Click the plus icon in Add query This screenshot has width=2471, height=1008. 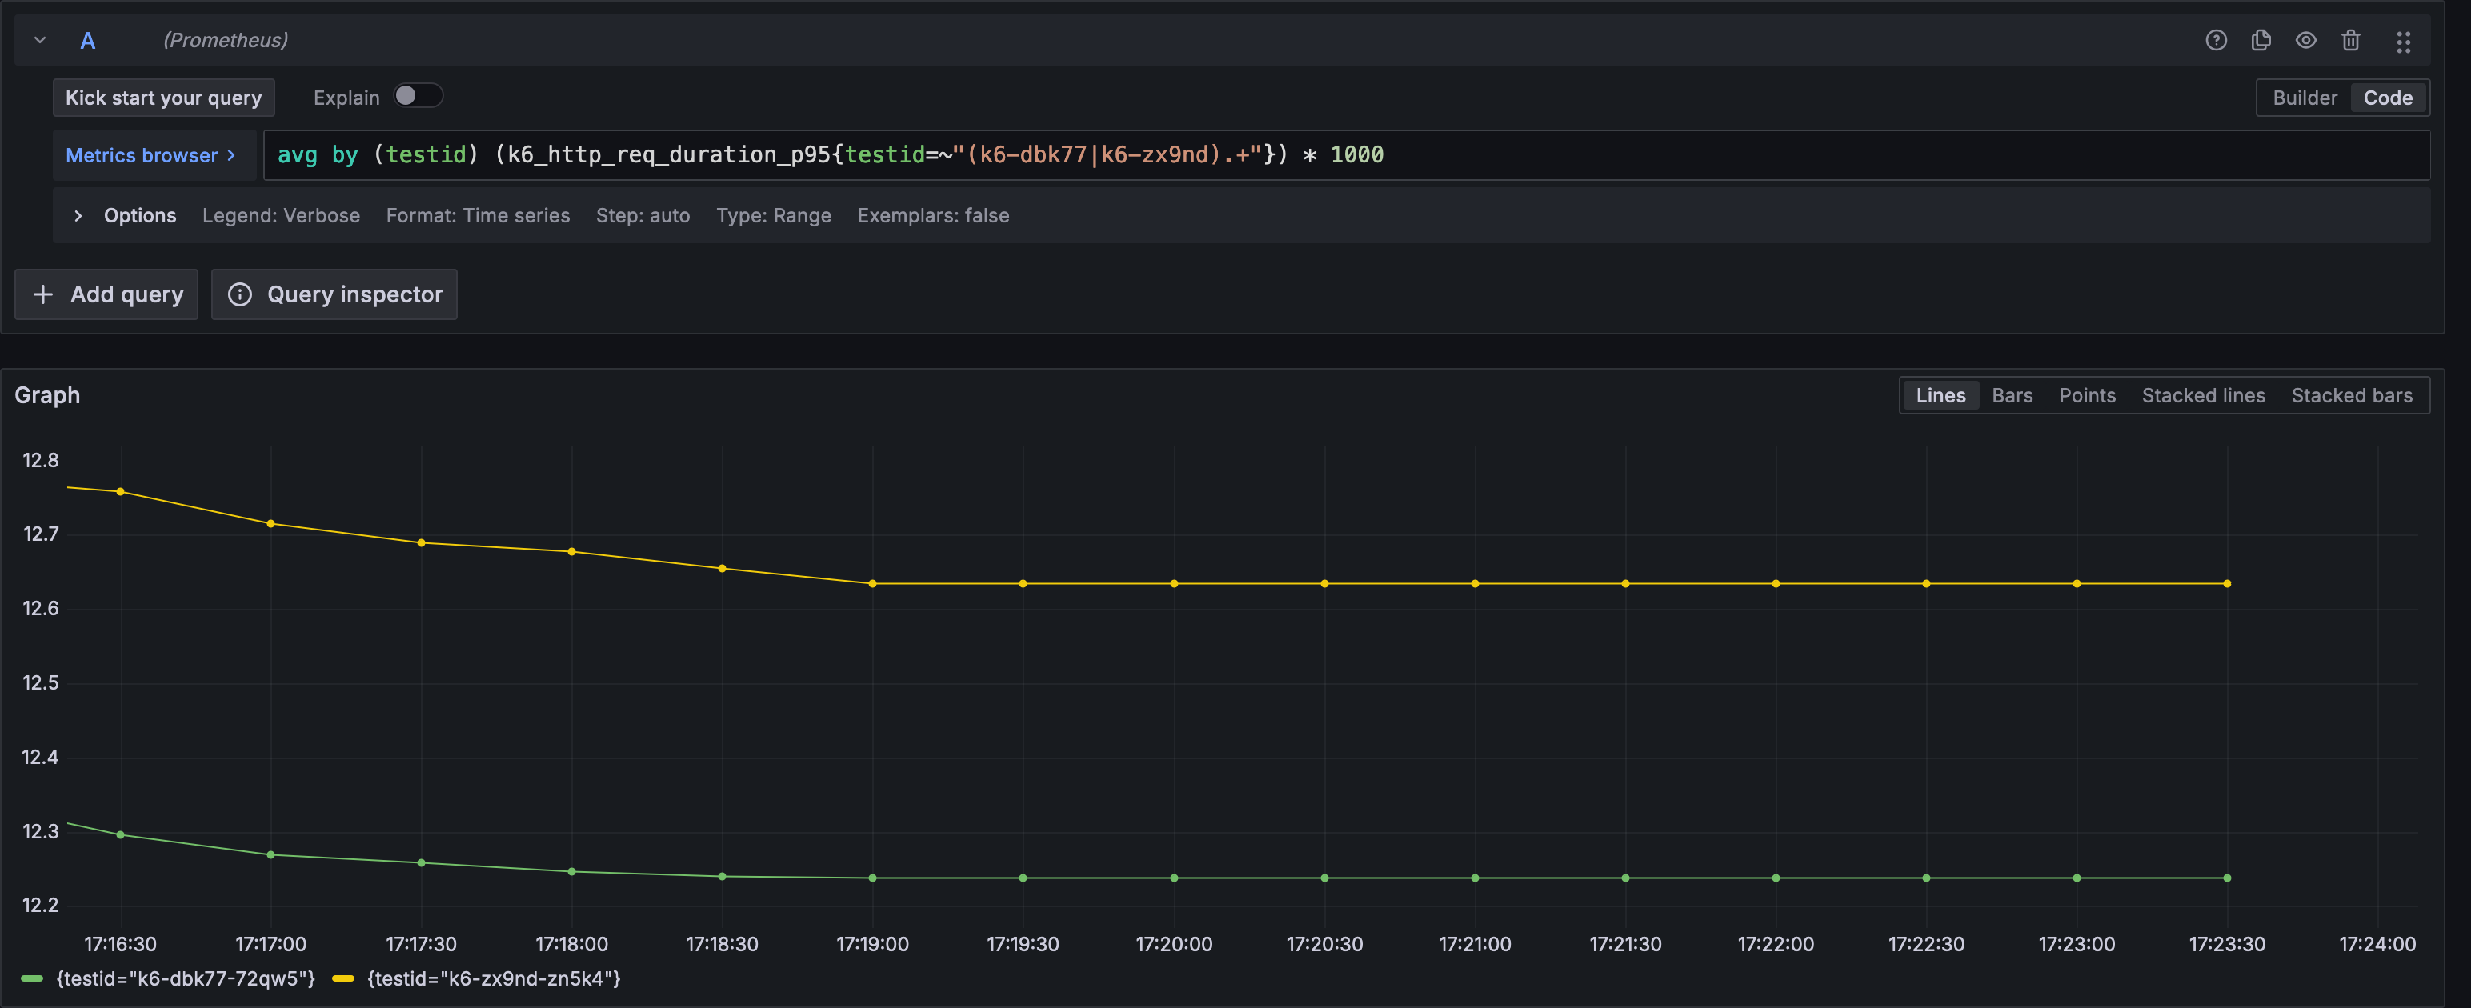click(x=43, y=294)
